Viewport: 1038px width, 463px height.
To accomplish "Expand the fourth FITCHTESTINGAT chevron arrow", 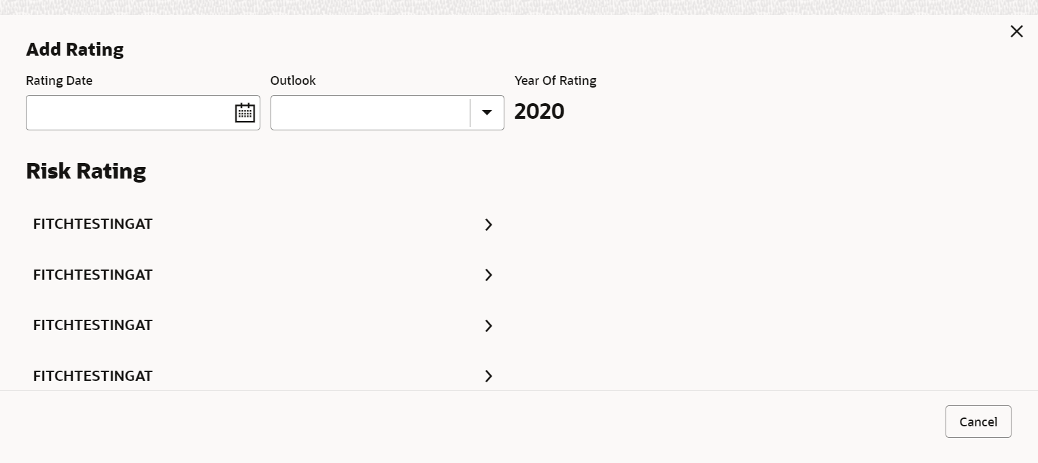I will click(x=488, y=376).
